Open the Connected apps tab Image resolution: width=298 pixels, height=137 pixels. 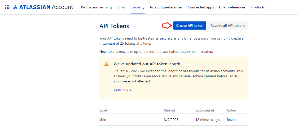201,7
